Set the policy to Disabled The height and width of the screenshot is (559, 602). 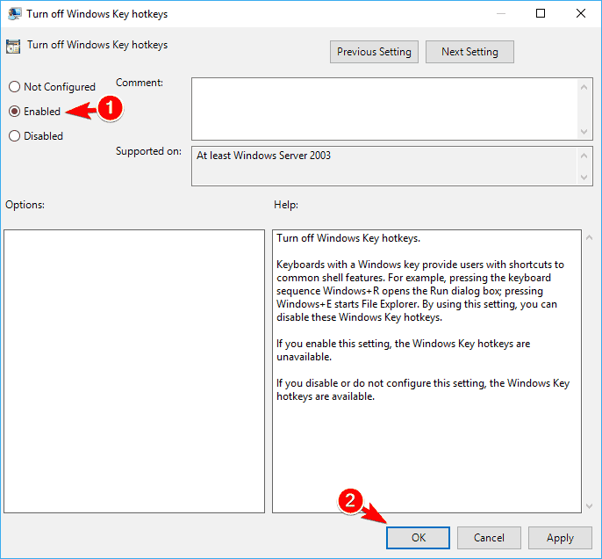[x=14, y=136]
